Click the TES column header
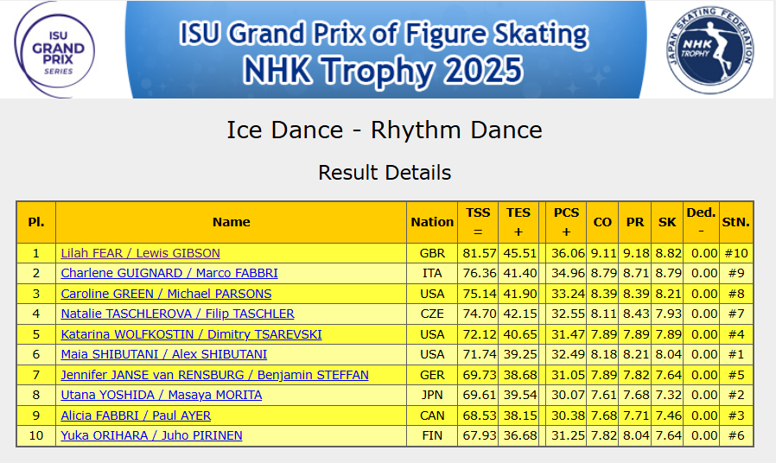 pos(518,222)
